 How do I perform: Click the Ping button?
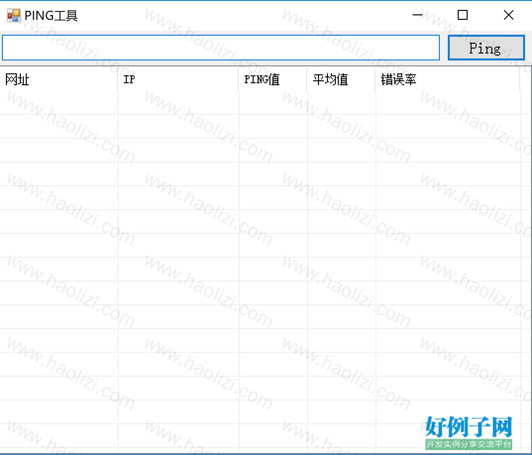coord(486,48)
